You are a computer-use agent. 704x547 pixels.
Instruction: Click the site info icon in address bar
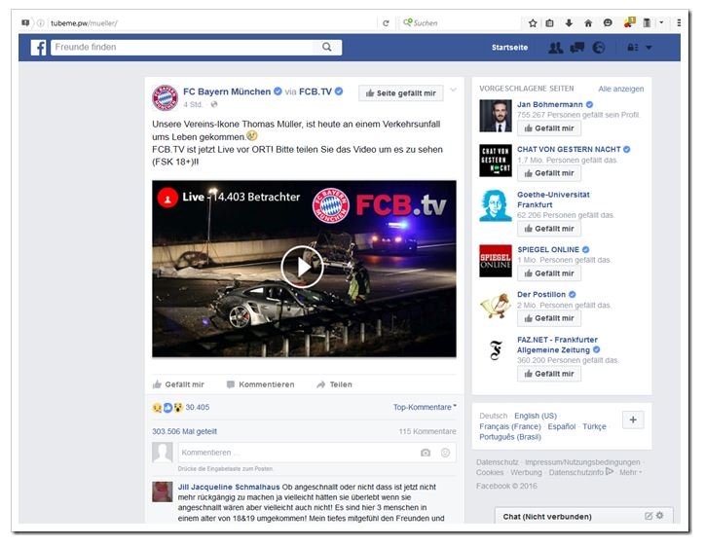[40, 23]
